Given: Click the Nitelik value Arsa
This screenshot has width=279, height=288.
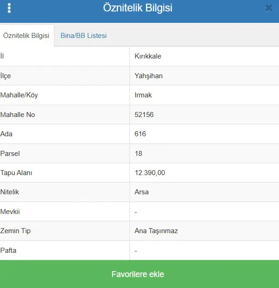Looking at the screenshot, I should click(x=141, y=192).
